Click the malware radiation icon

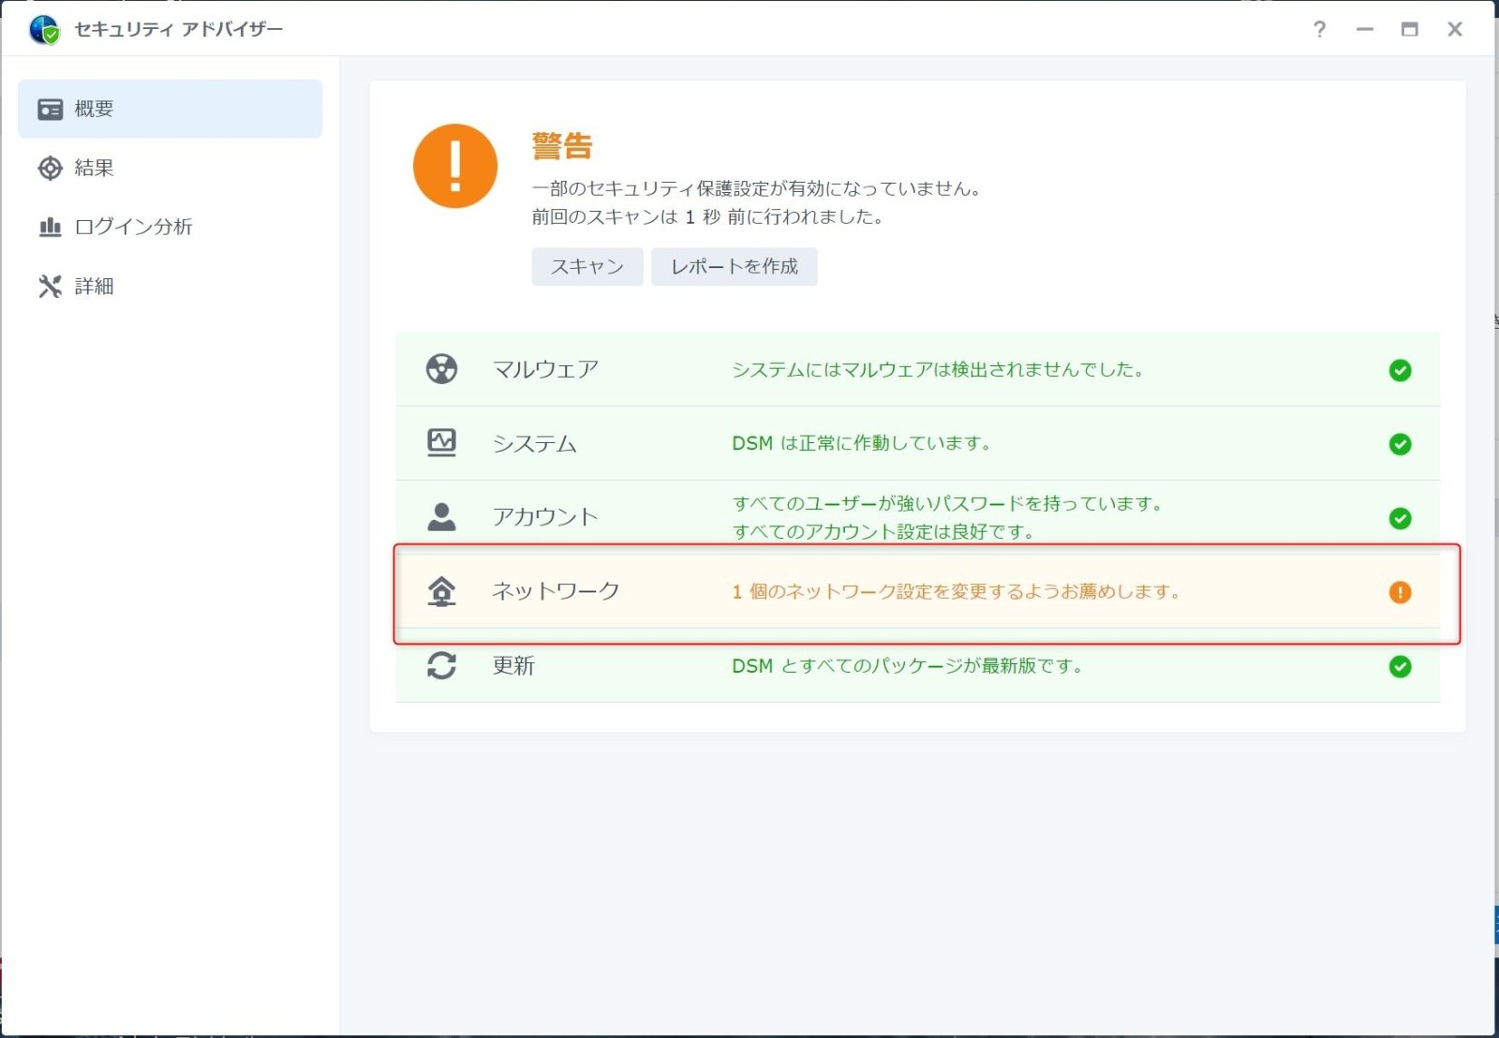441,369
